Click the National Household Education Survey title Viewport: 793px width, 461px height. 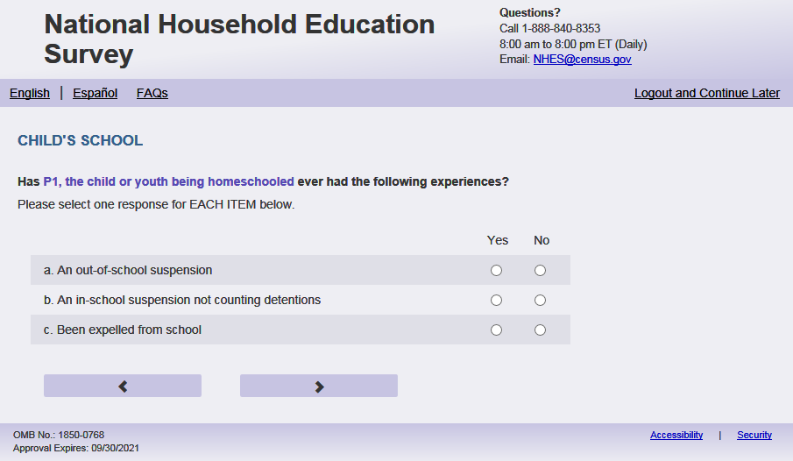[x=239, y=39]
